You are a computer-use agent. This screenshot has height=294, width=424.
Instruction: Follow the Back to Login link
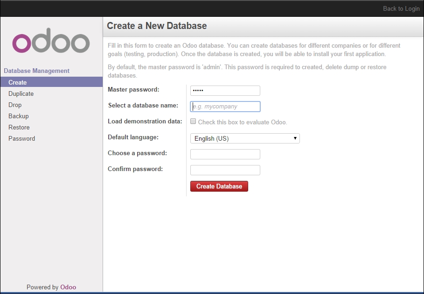tap(401, 9)
